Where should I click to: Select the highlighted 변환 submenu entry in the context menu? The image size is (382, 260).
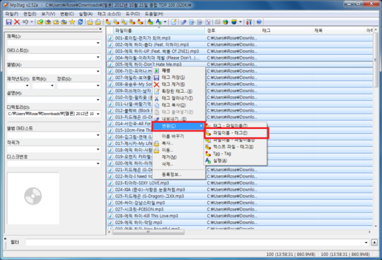(x=178, y=126)
